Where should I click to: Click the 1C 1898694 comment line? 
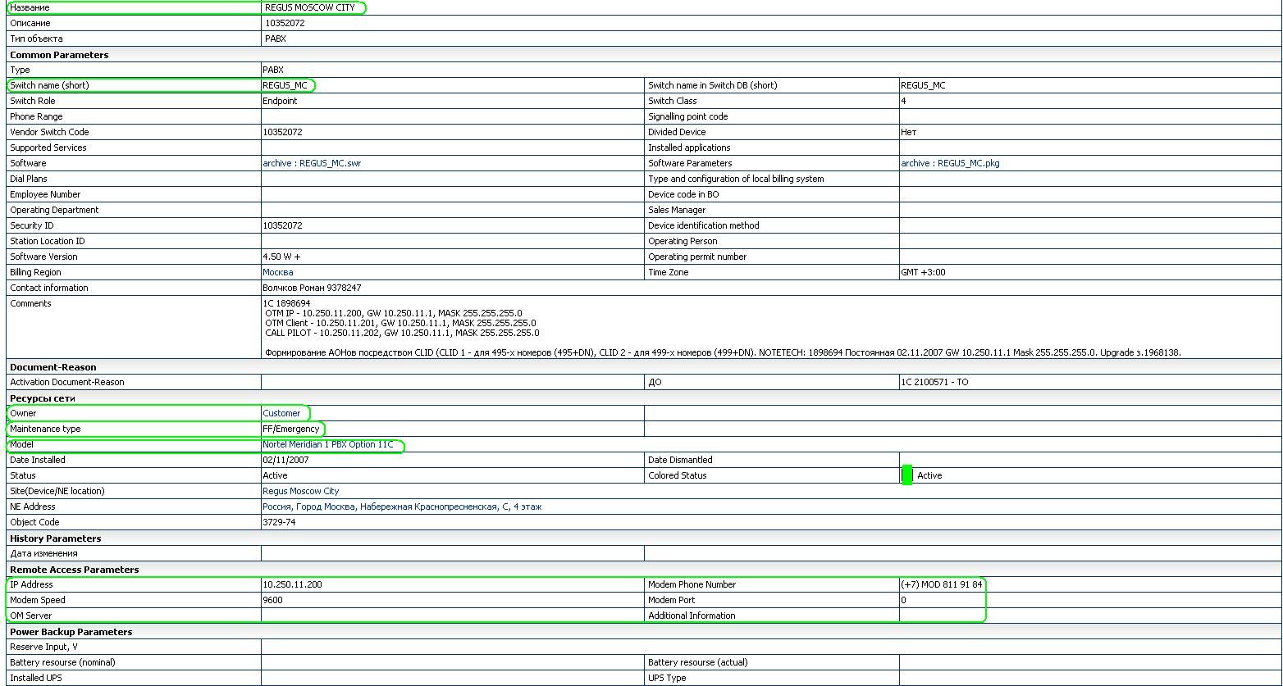[286, 303]
